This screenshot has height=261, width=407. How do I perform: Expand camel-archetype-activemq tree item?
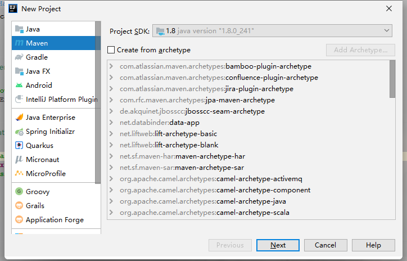pyautogui.click(x=112, y=179)
